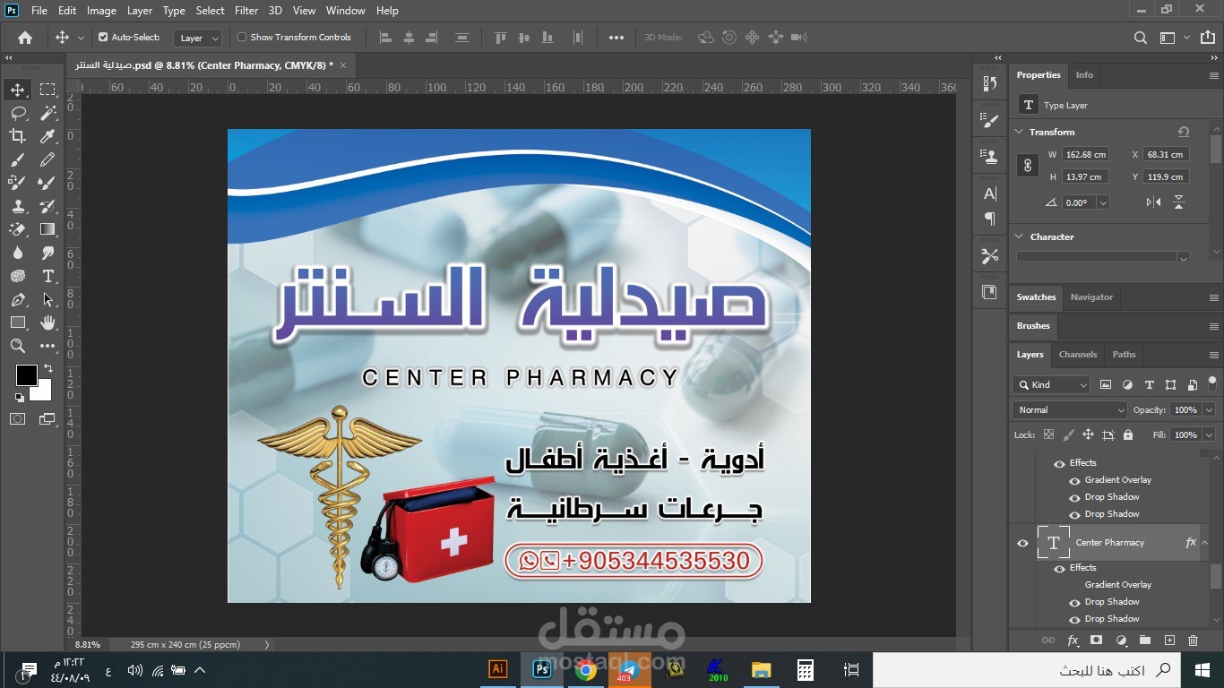Select the Clone Stamp tool

[17, 206]
